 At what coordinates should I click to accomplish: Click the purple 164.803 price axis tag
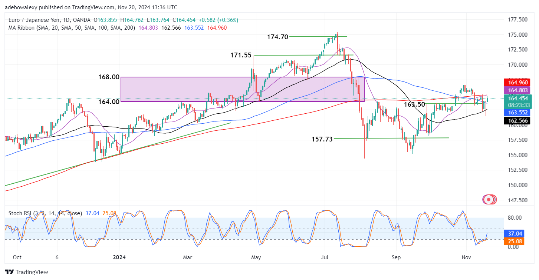[x=517, y=90]
